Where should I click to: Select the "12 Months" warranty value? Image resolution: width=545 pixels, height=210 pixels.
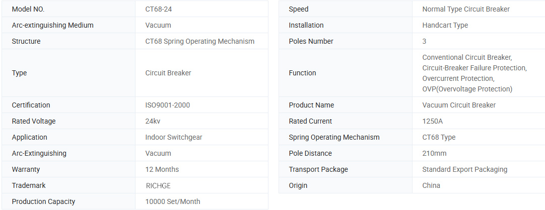(162, 169)
